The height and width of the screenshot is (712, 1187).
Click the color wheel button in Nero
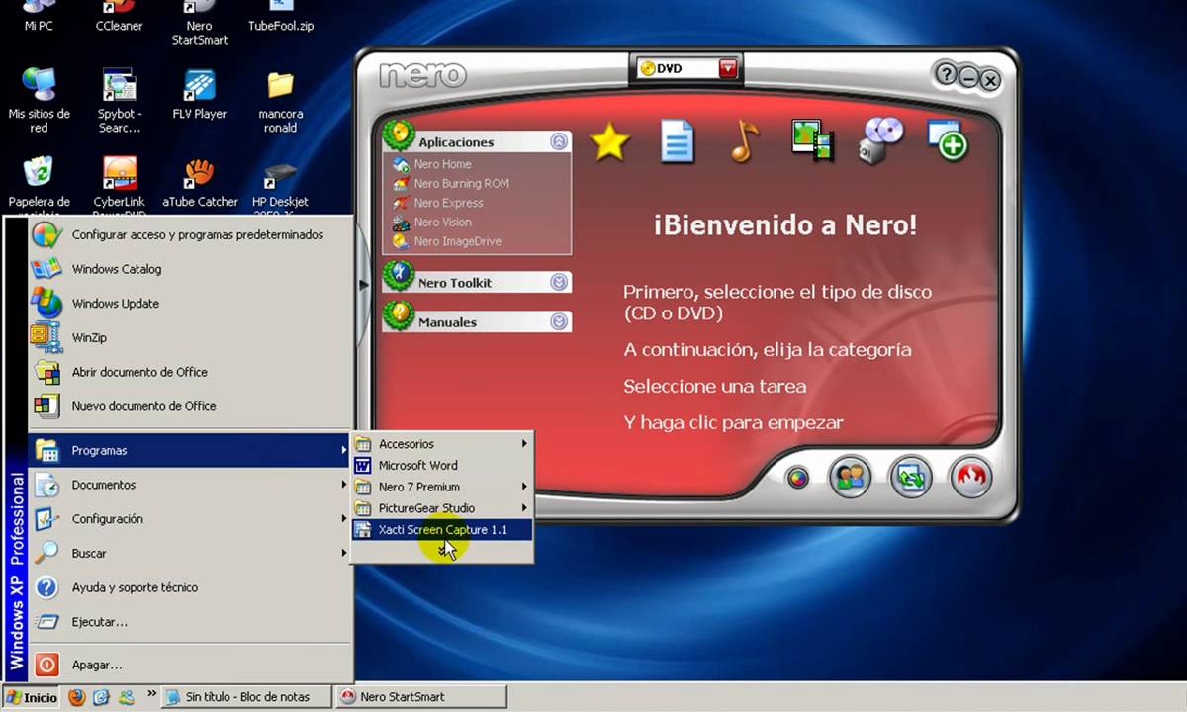[x=797, y=479]
